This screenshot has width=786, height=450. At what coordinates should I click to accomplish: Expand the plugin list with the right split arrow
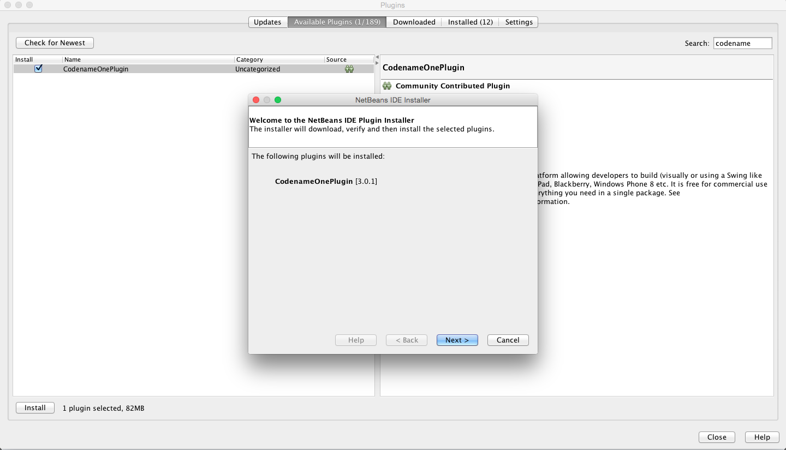coord(377,63)
